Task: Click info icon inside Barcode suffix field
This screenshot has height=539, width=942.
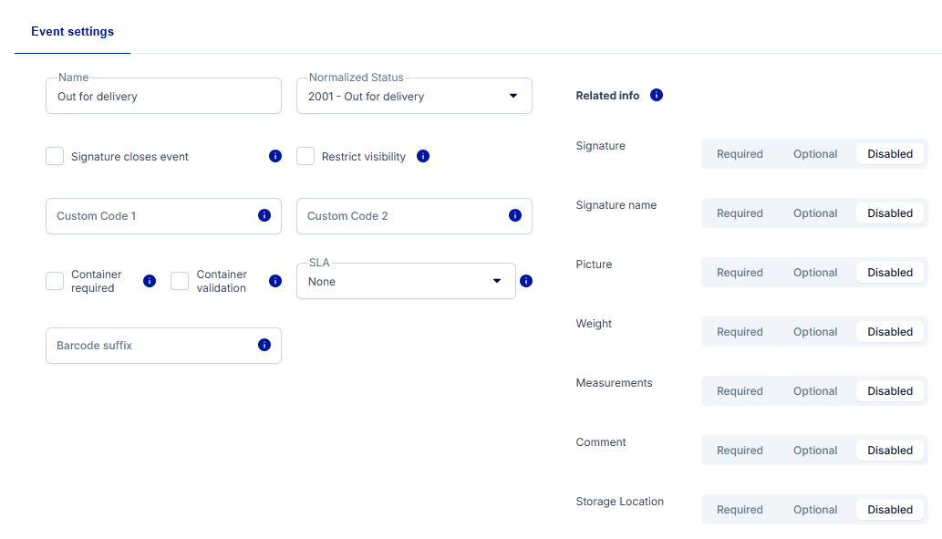Action: click(x=264, y=345)
